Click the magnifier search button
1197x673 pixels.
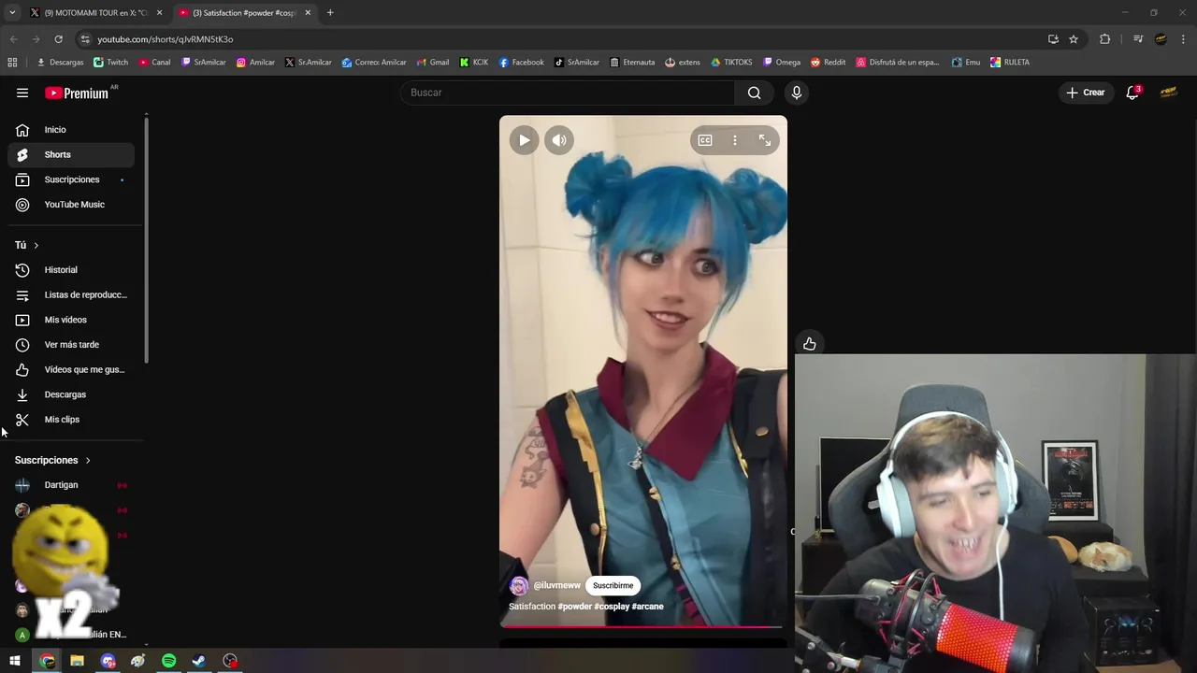coord(754,93)
